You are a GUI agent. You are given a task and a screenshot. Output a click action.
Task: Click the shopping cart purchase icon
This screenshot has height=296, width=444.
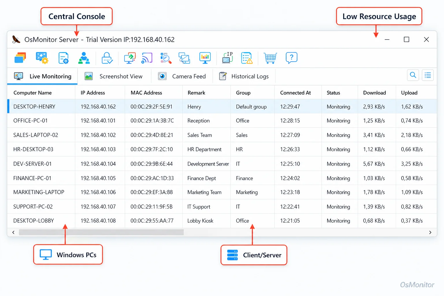tap(270, 58)
